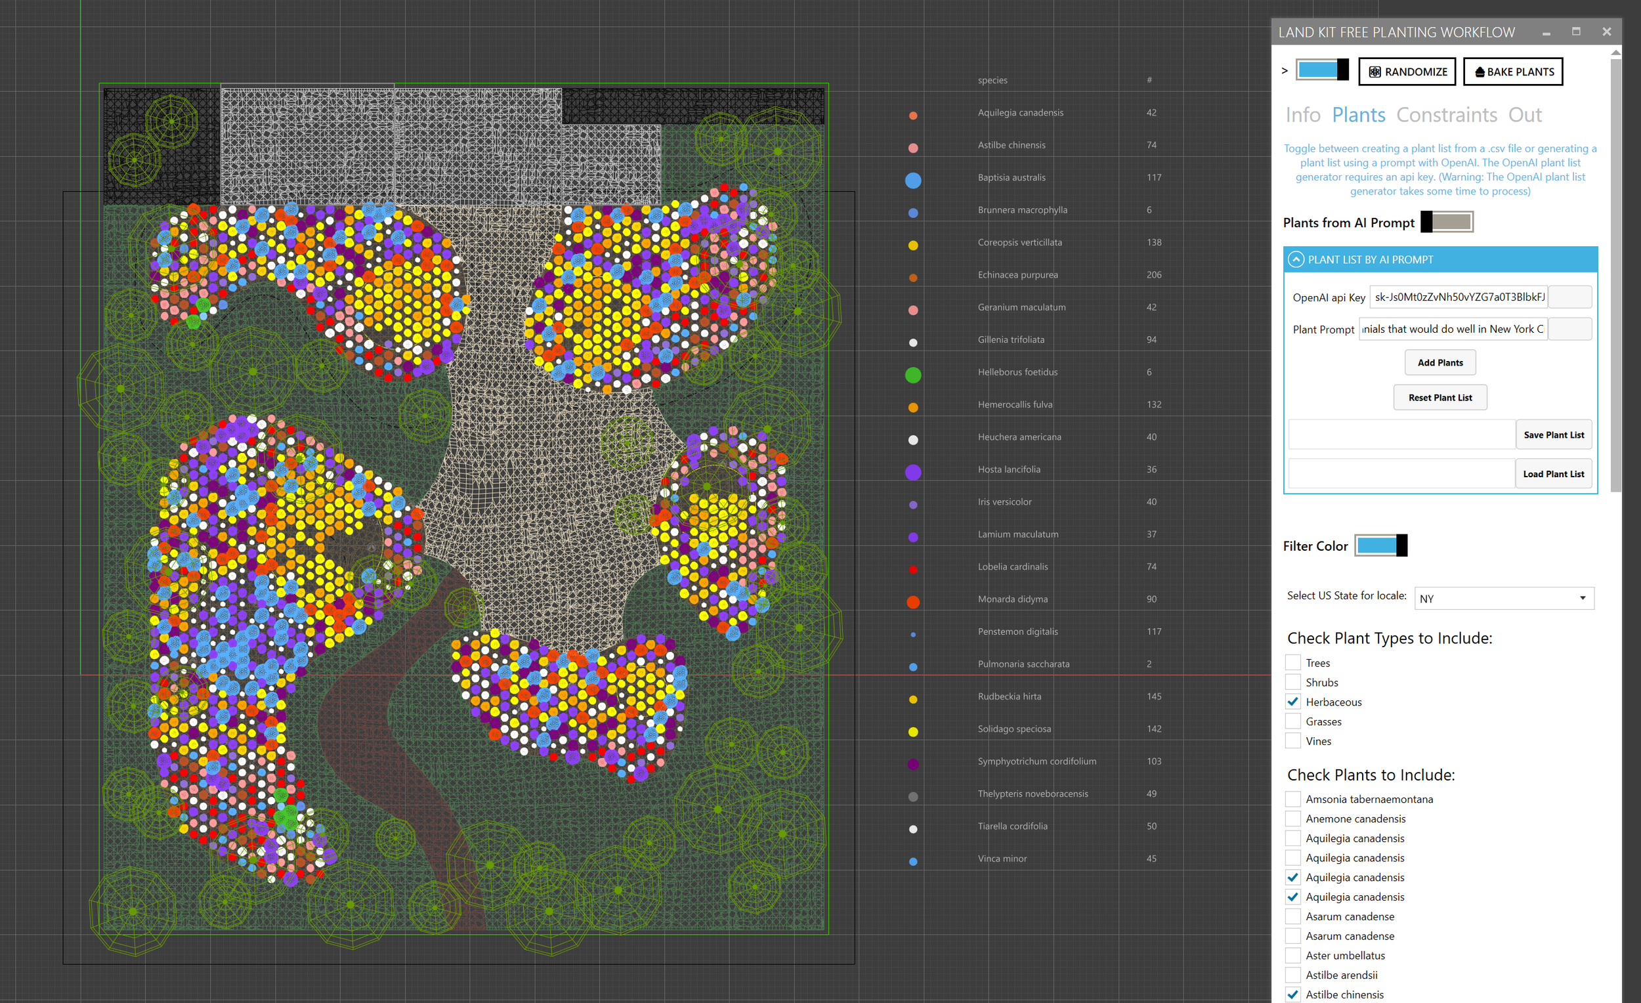Collapse the PLANT LIST BY AI PROMPT chevron
Image resolution: width=1641 pixels, height=1003 pixels.
[x=1296, y=260]
